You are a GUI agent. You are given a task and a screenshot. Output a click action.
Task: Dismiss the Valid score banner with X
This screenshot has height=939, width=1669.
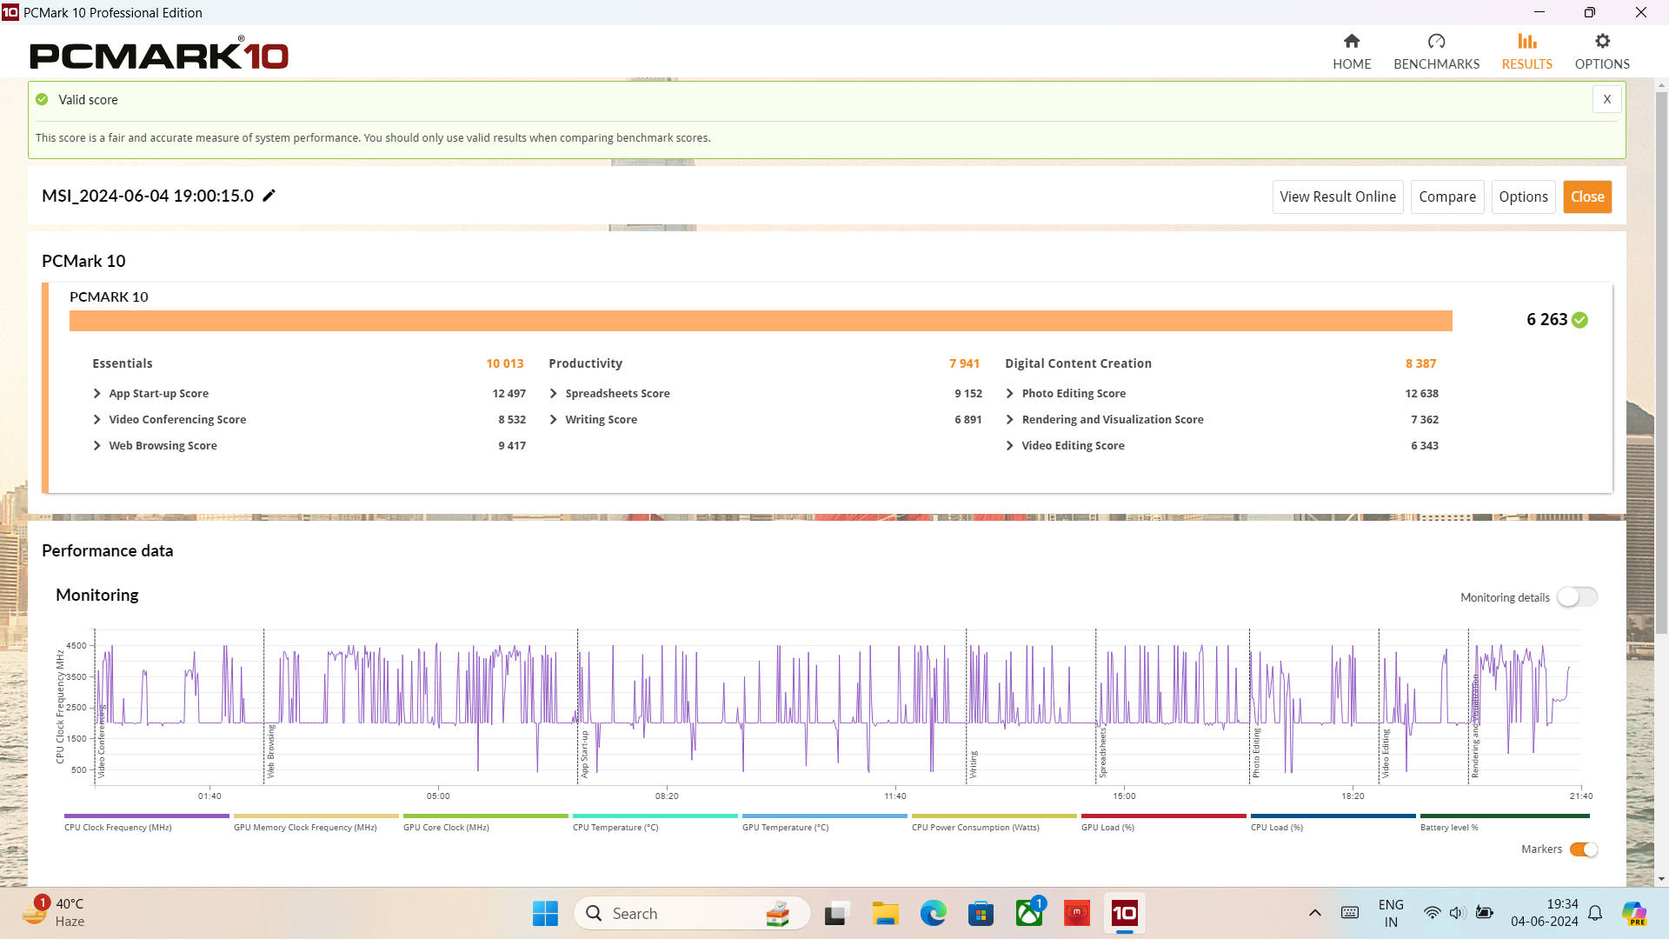coord(1606,99)
